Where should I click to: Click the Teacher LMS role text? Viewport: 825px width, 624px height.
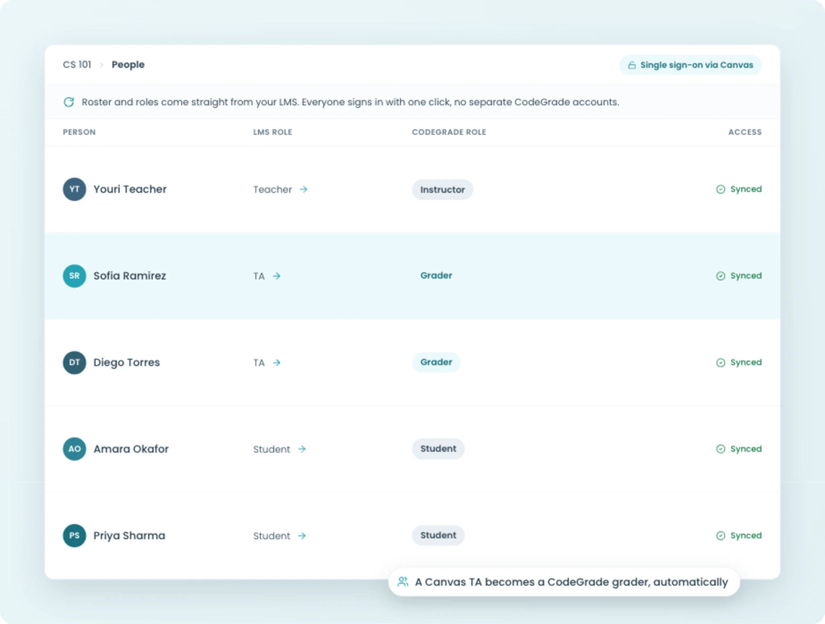coord(272,189)
